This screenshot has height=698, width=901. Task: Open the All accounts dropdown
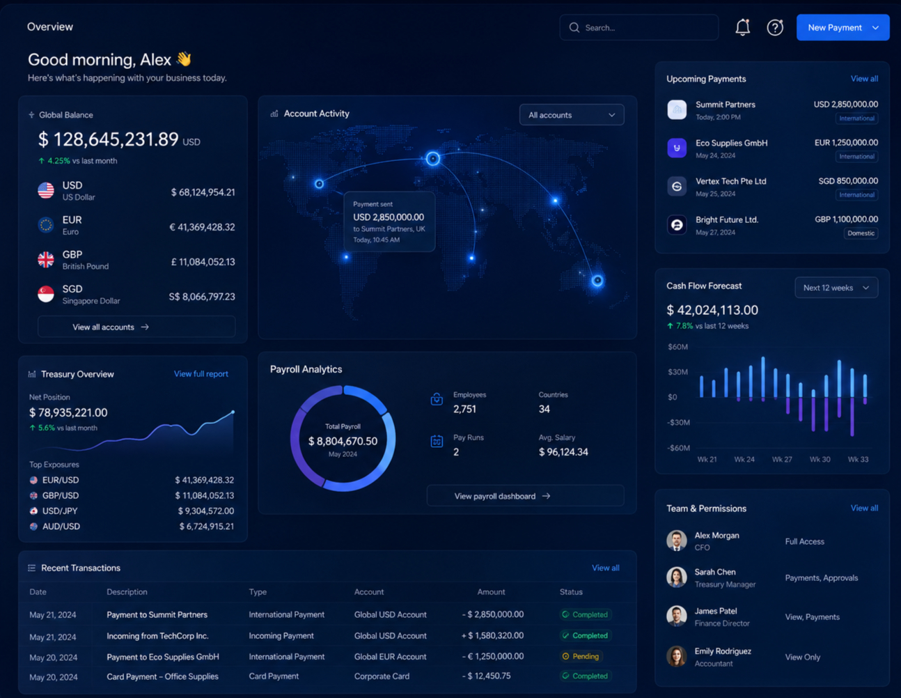coord(572,115)
